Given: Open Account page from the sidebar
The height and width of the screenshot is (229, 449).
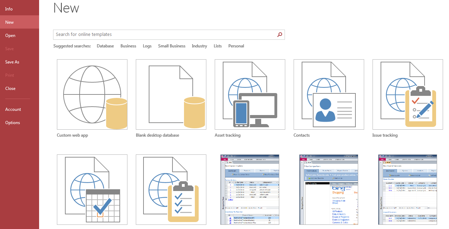Looking at the screenshot, I should click(x=13, y=109).
